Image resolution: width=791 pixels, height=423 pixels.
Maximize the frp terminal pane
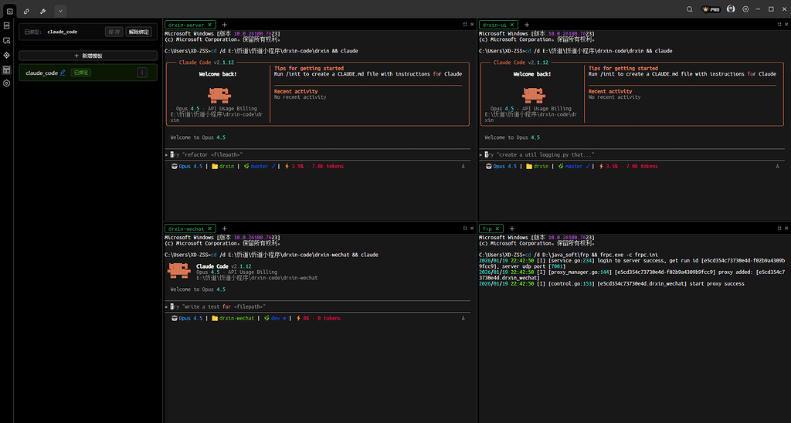coord(779,228)
